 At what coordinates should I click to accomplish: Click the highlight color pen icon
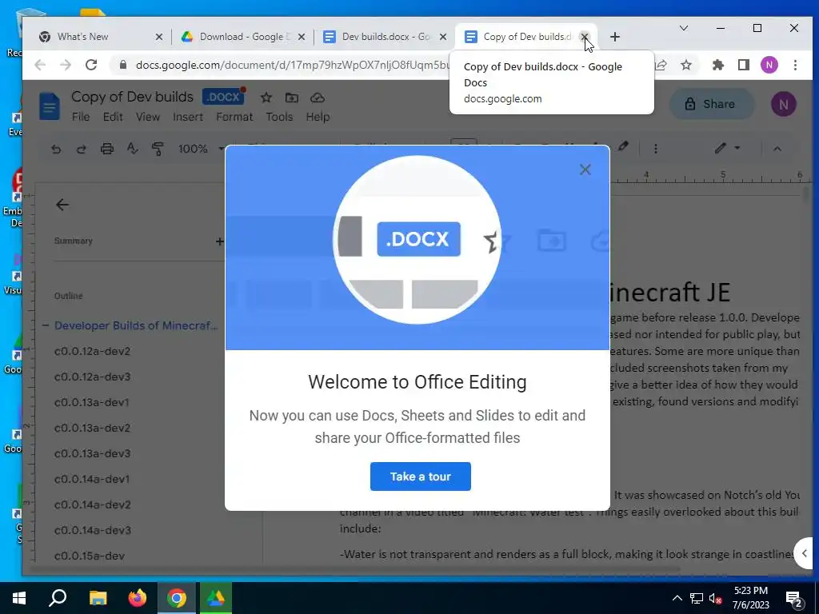tap(622, 147)
